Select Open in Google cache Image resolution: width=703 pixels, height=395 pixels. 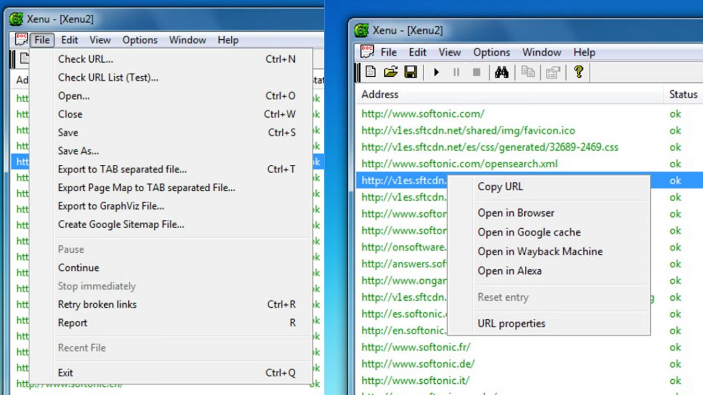click(x=549, y=232)
